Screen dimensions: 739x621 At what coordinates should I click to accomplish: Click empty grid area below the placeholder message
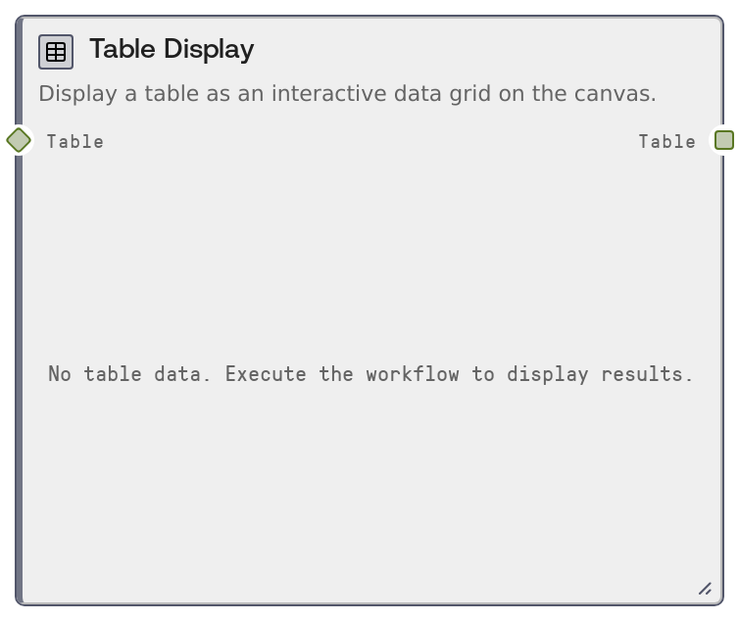(370, 490)
